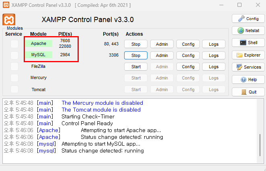Screen dimensions: 266x171
Task: Open the Services tool
Action: click(247, 67)
